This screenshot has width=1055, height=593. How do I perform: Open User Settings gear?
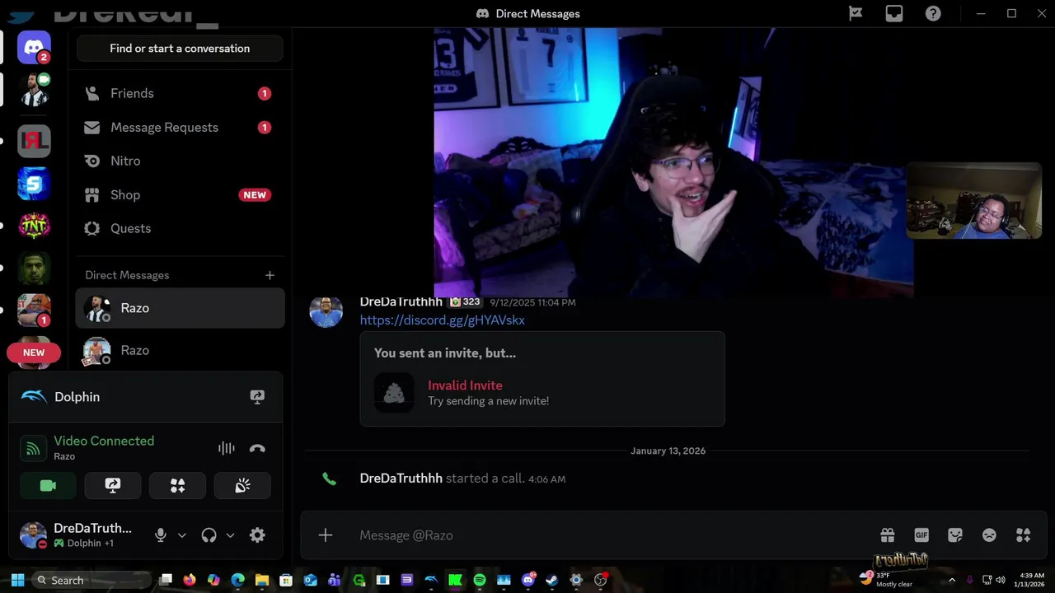[x=257, y=535]
